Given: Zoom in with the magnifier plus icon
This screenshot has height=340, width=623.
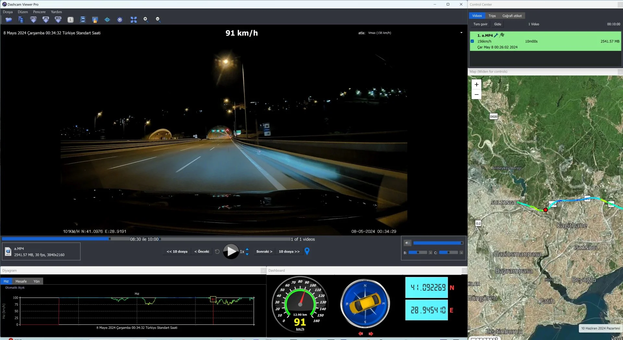Looking at the screenshot, I should [146, 20].
